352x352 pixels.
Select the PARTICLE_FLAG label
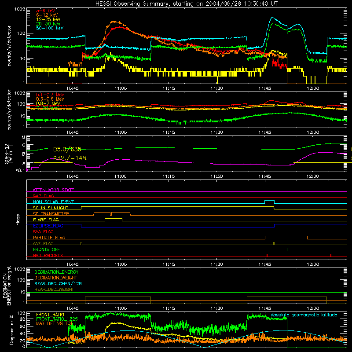tap(49, 237)
